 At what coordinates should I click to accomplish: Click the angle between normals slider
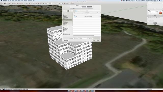point(154,19)
